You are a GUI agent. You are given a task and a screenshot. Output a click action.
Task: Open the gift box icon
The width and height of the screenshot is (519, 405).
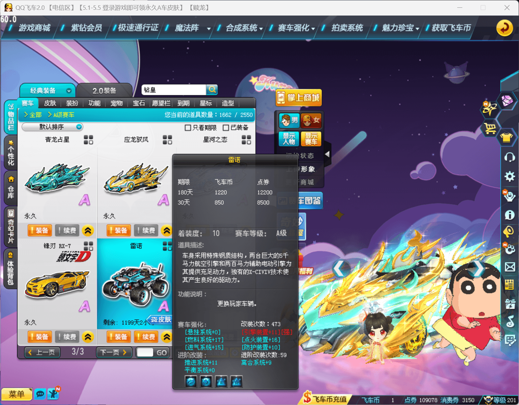pyautogui.click(x=510, y=303)
